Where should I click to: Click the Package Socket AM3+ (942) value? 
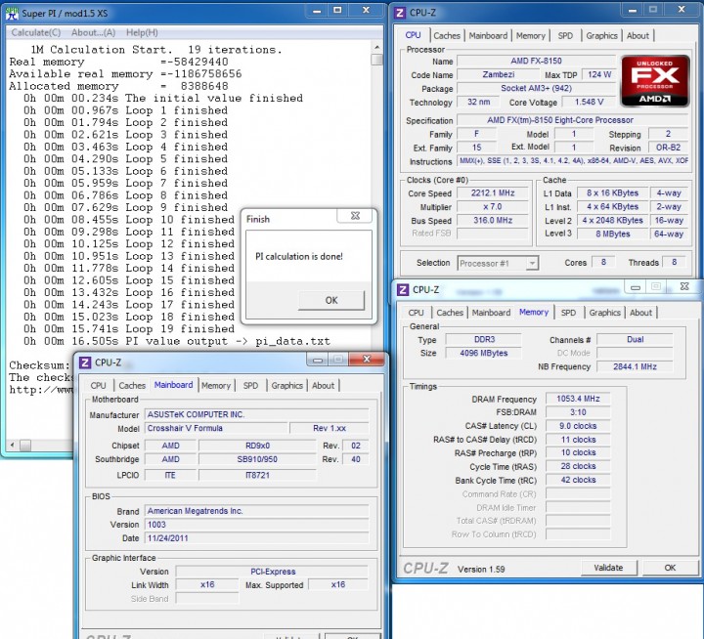coord(536,88)
